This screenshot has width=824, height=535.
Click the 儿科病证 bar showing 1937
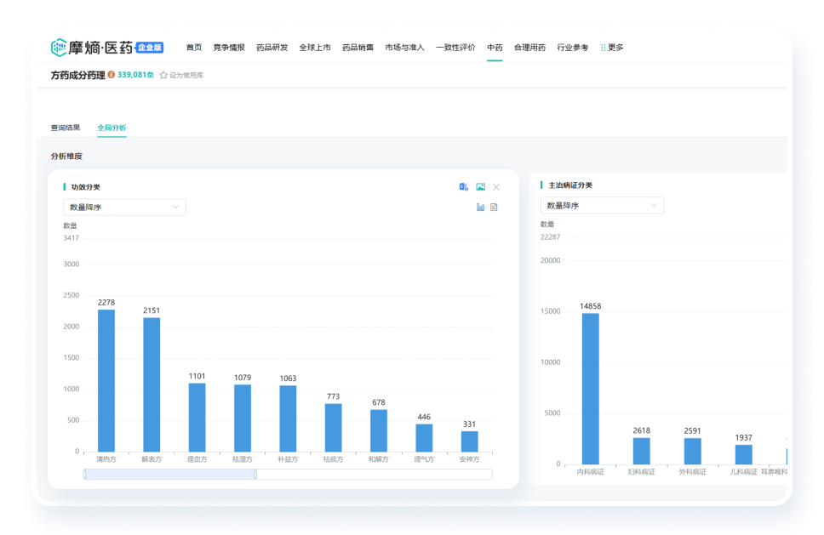coord(744,455)
